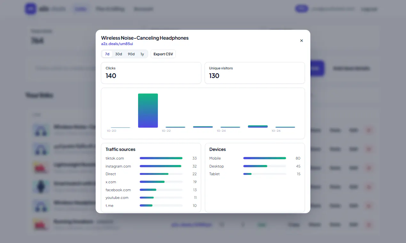Screen dimensions: 406x243
Task: Click the "10-20" chart axis label
Action: (112, 131)
